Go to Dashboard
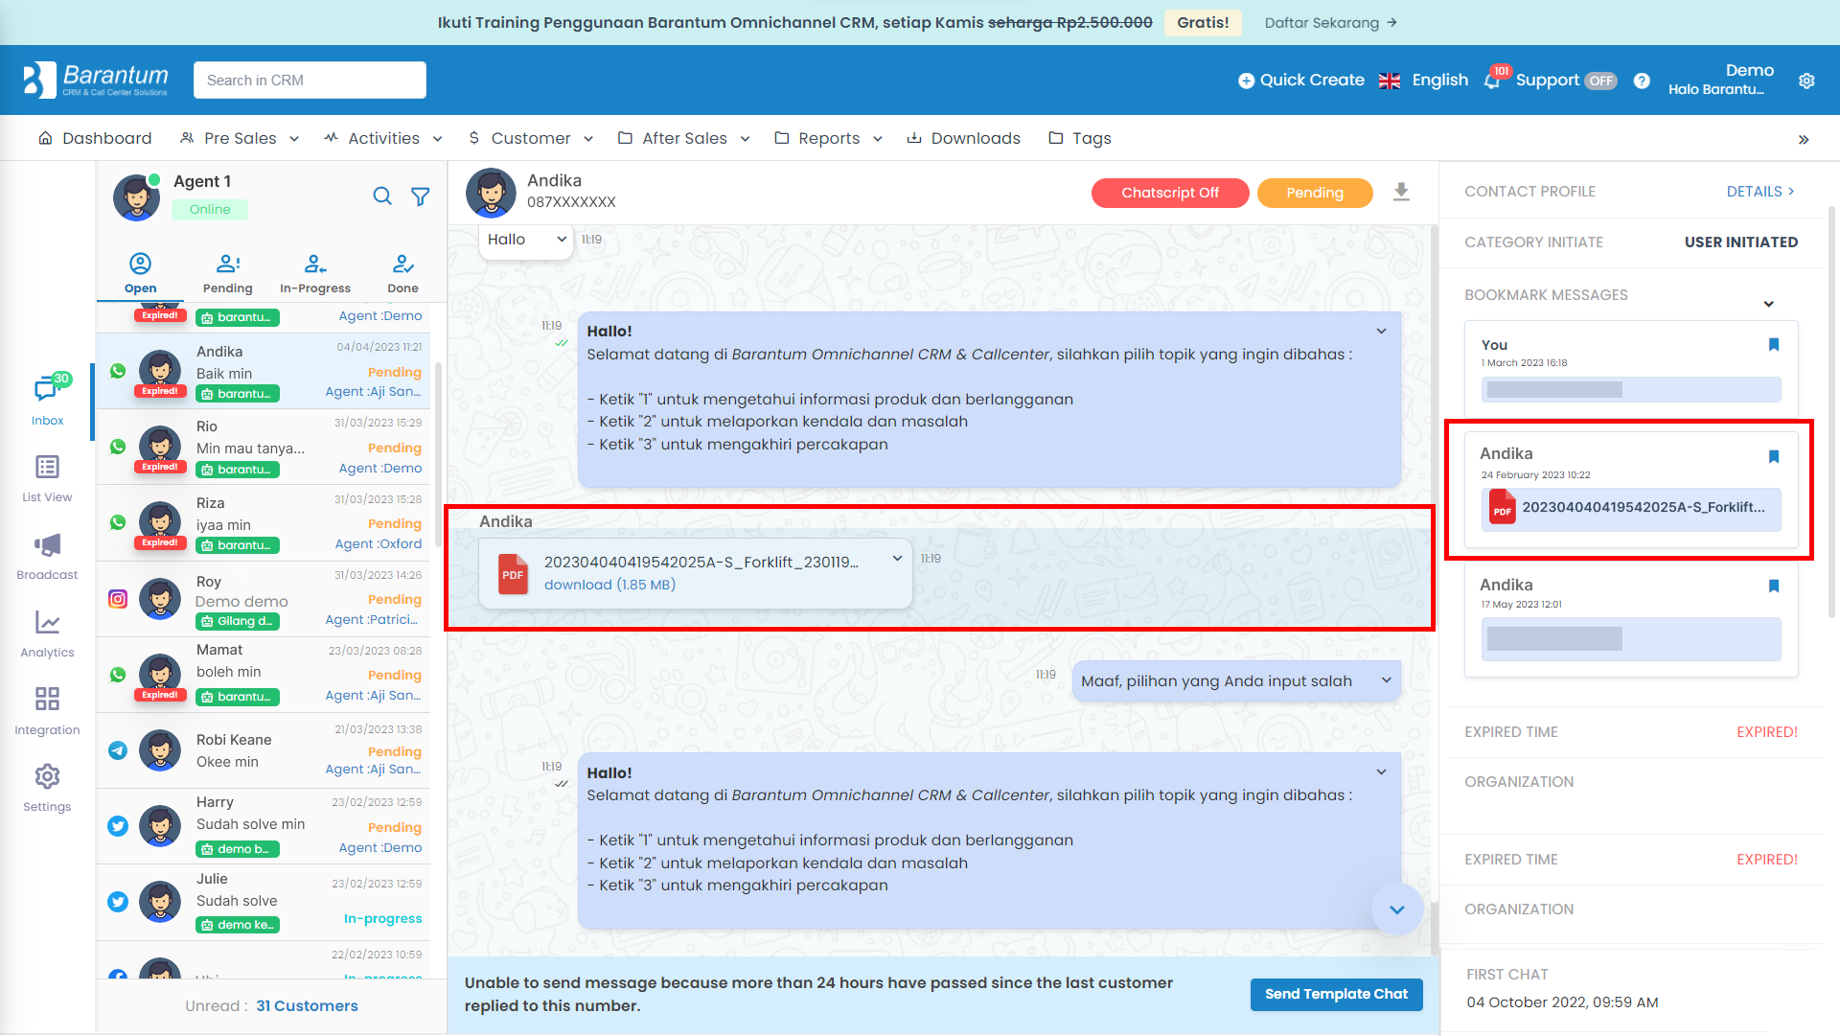Viewport: 1840px width, 1036px height. [95, 139]
